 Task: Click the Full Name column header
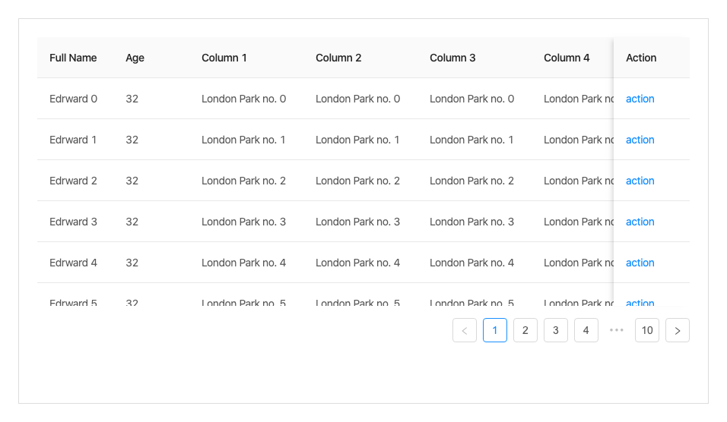coord(73,58)
